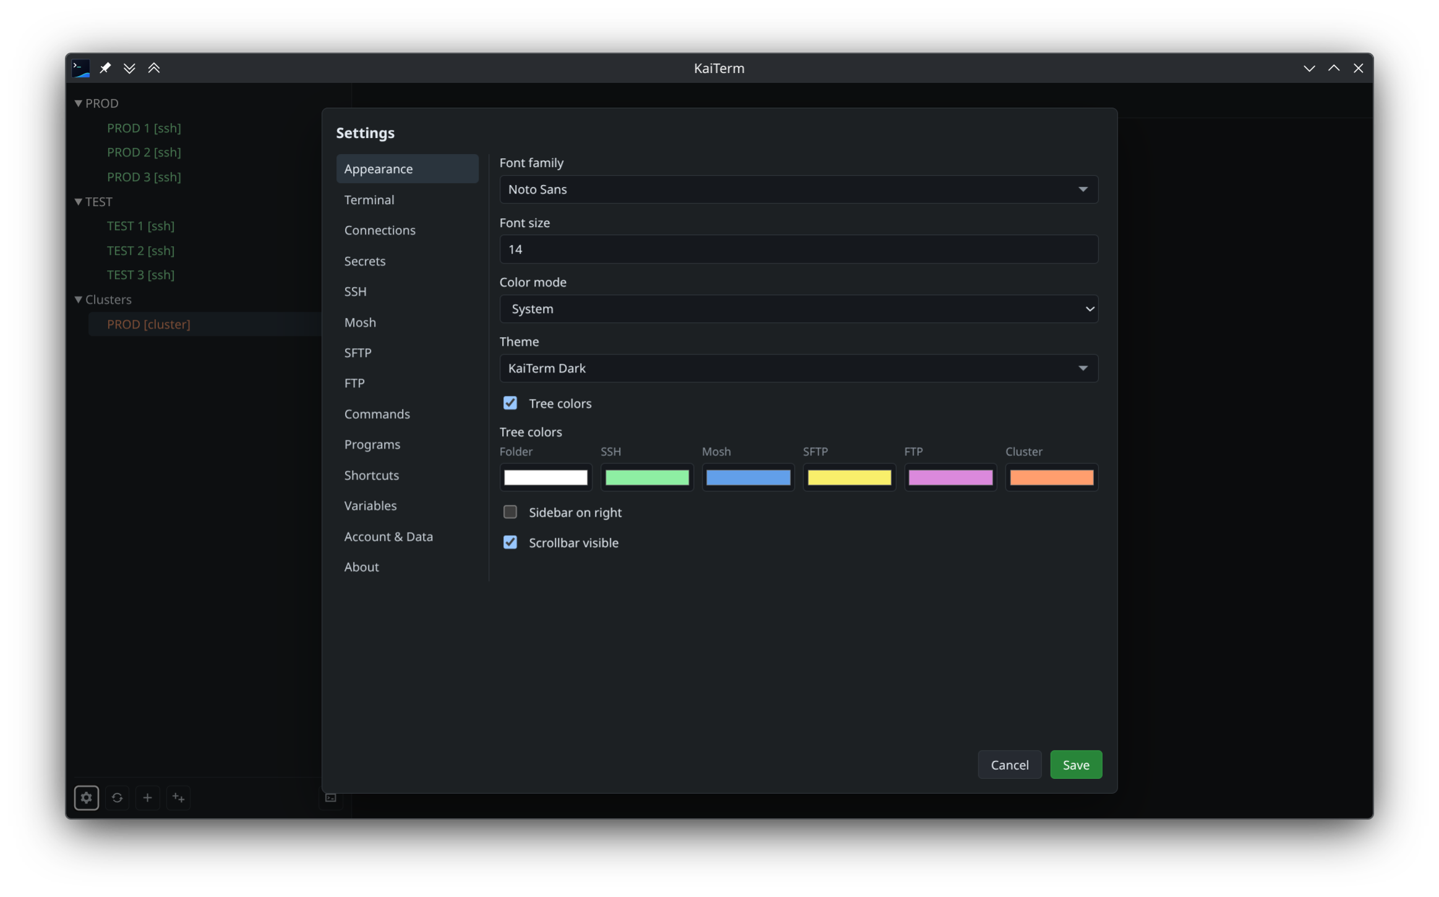This screenshot has width=1439, height=897.
Task: Open the SFTP settings tab
Action: [x=407, y=353]
